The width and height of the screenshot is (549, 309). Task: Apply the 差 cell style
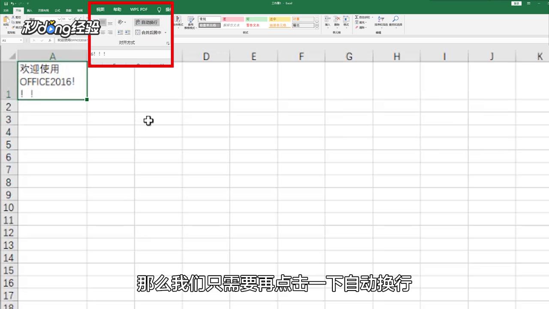point(233,19)
